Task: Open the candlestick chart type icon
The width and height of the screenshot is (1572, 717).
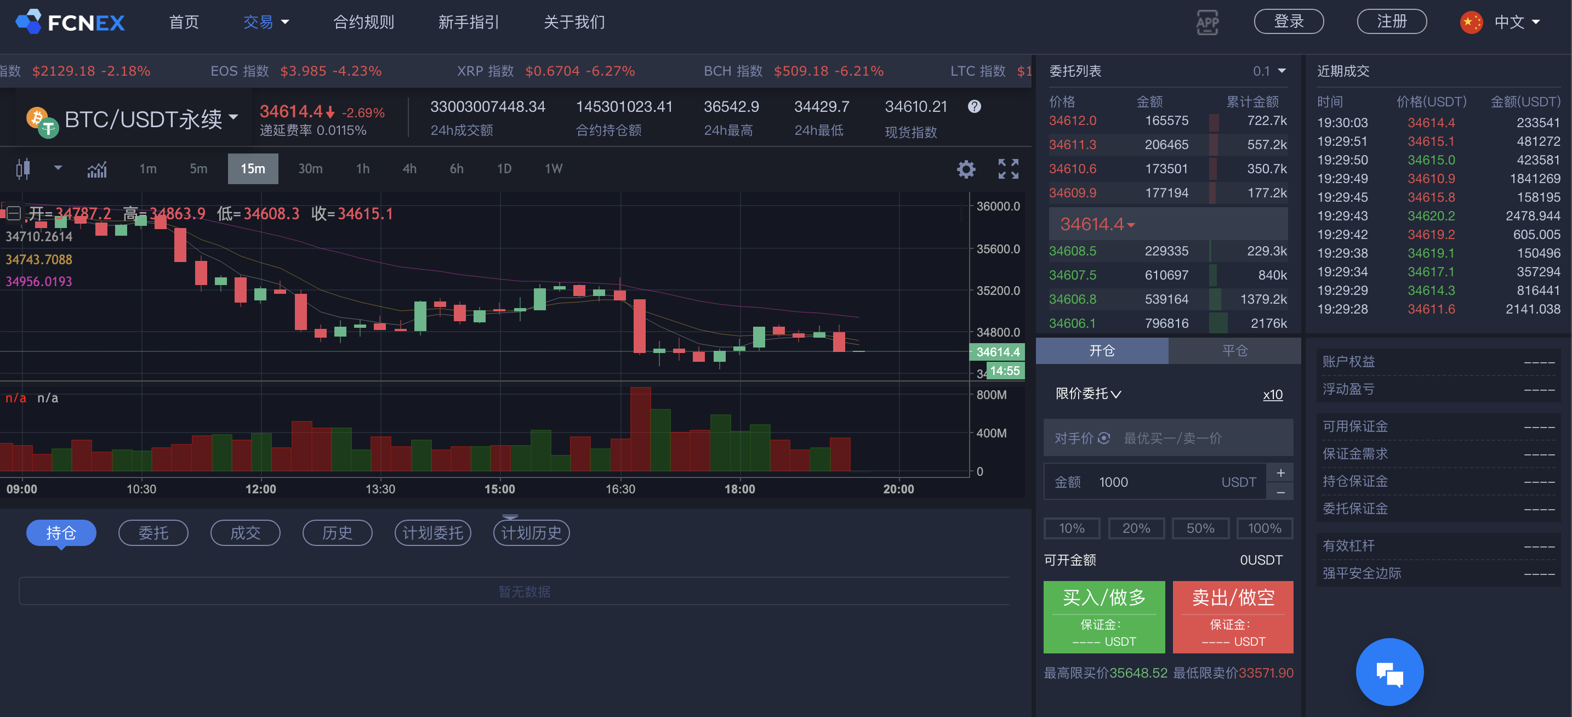Action: (x=23, y=168)
